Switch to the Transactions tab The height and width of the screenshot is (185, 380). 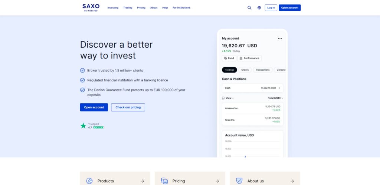pyautogui.click(x=263, y=70)
